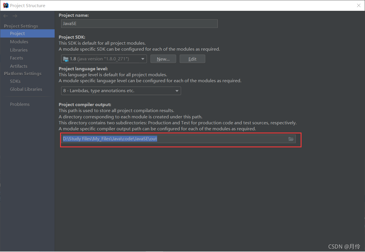
Task: Open the Artifacts settings page
Action: [x=19, y=66]
